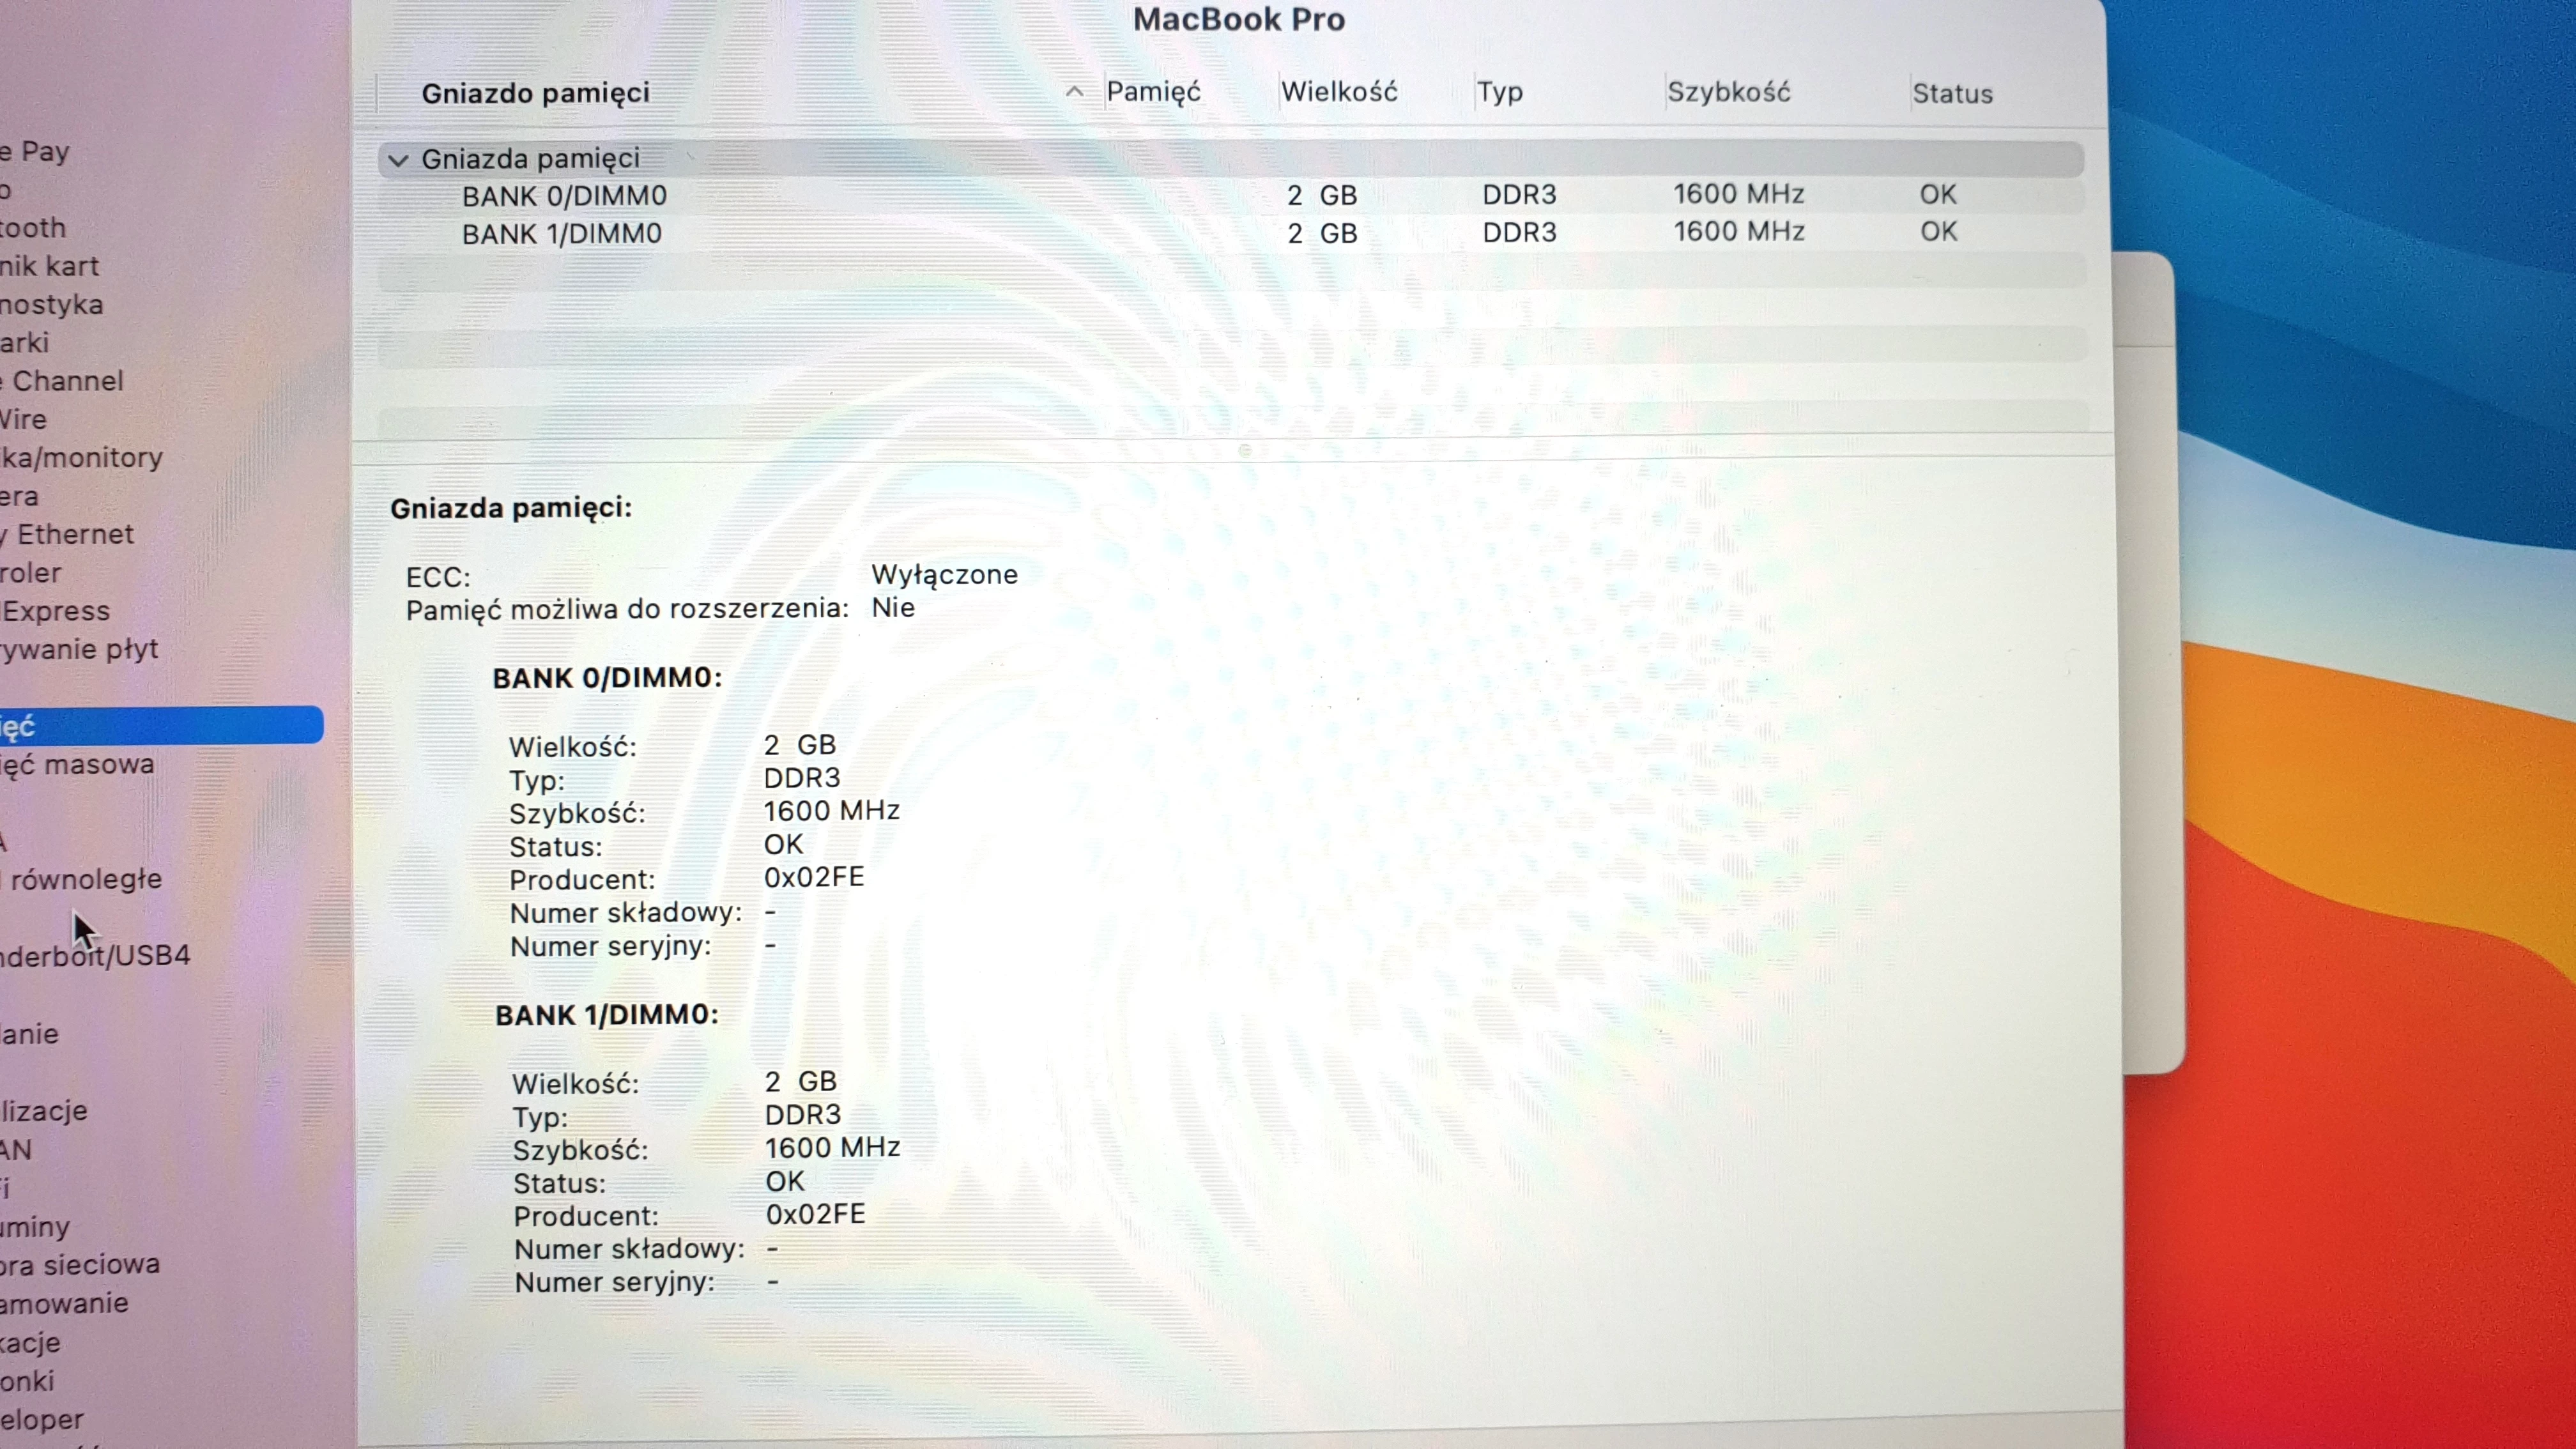Select the BANK 1/DIMM0 table row
2576x1449 pixels.
(x=1230, y=233)
